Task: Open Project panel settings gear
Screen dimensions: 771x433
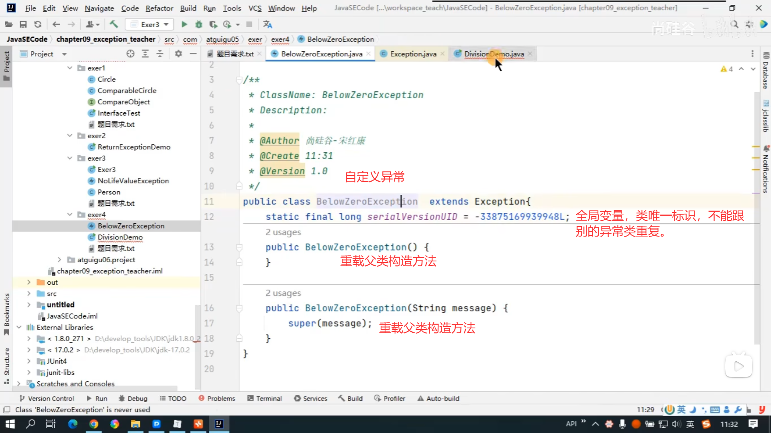Action: point(178,54)
